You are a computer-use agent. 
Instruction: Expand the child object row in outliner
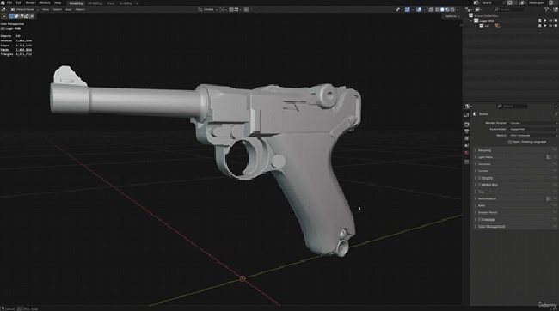click(x=476, y=26)
